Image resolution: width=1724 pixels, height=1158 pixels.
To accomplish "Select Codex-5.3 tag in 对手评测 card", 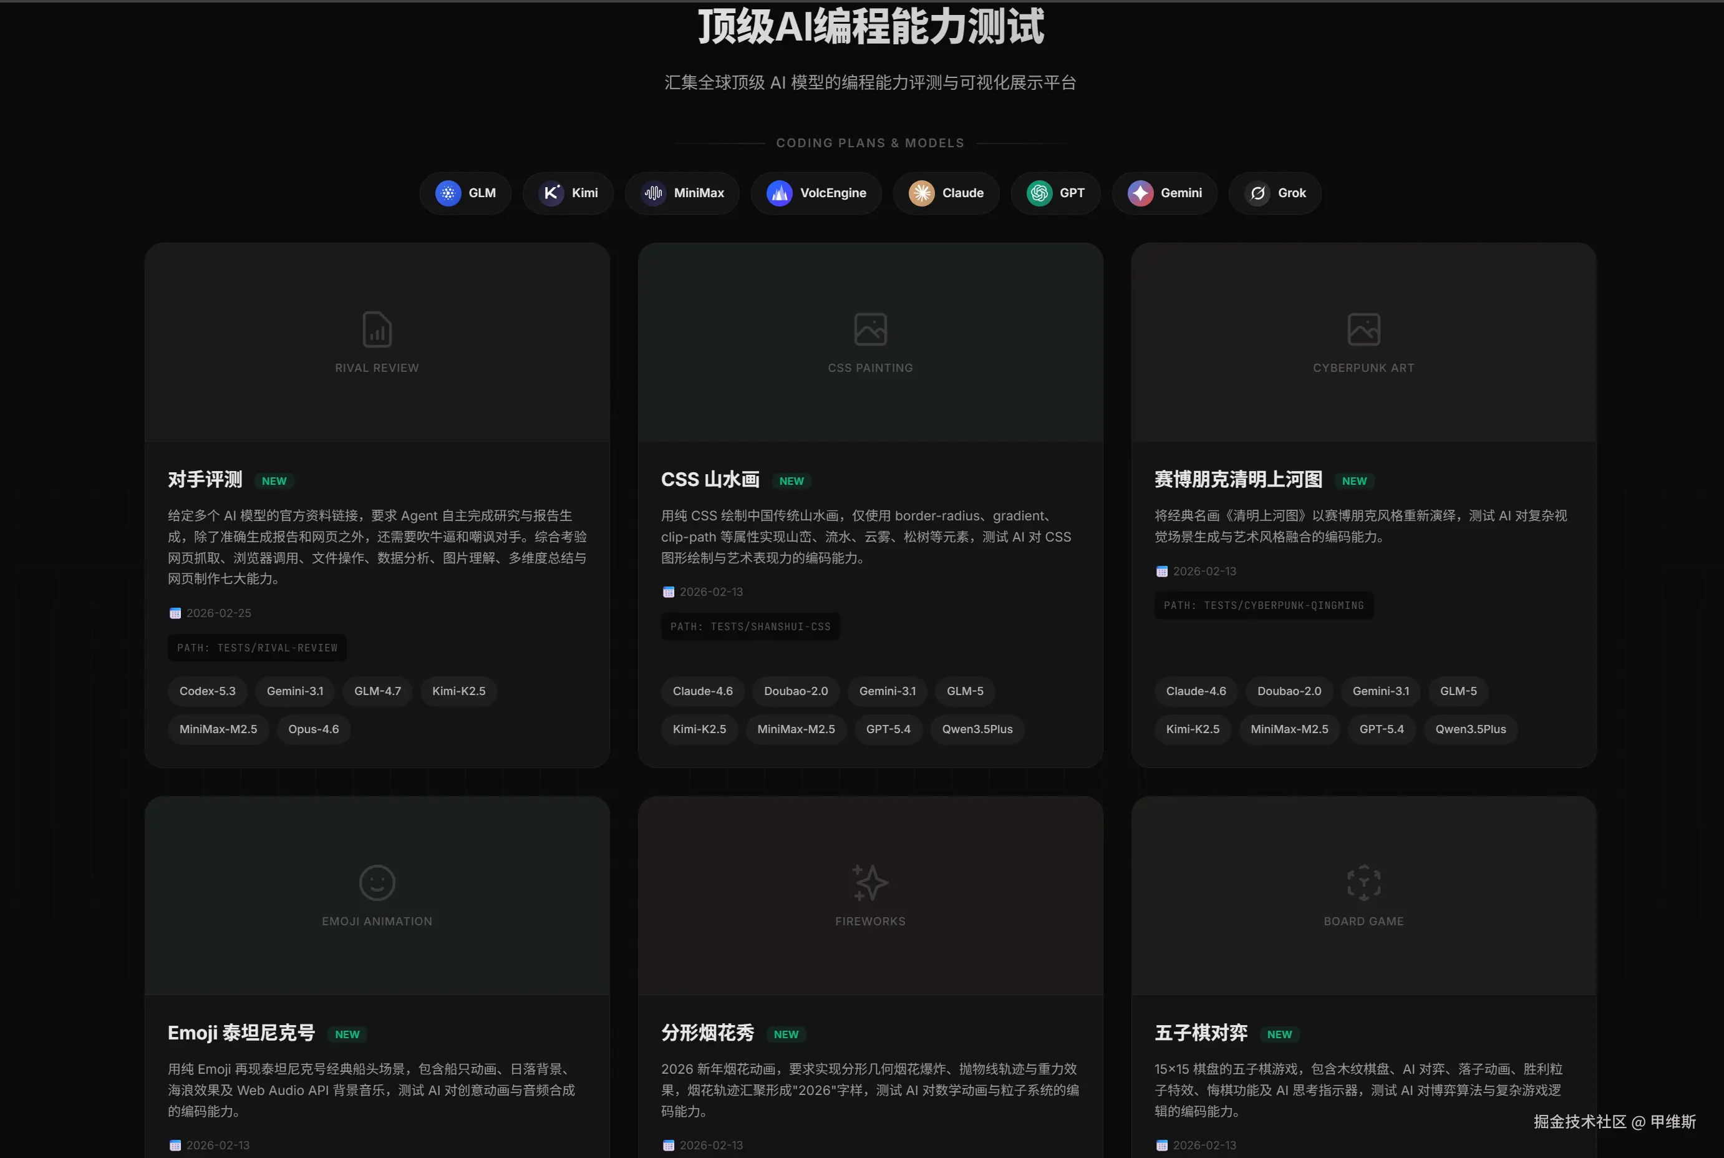I will coord(208,691).
